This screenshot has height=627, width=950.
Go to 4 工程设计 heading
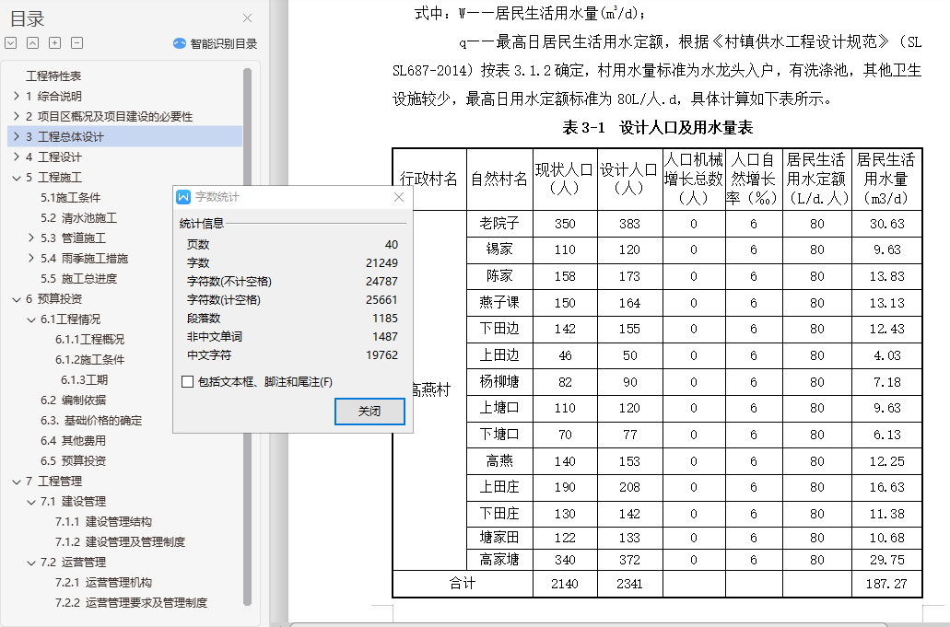(x=53, y=157)
